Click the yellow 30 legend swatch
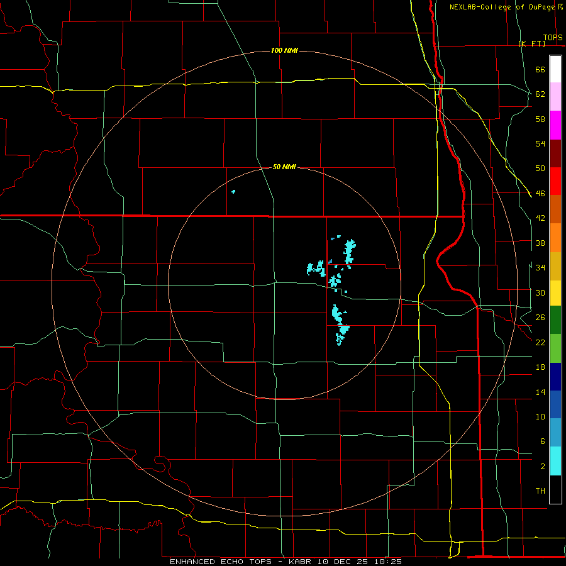The height and width of the screenshot is (566, 566). [555, 293]
